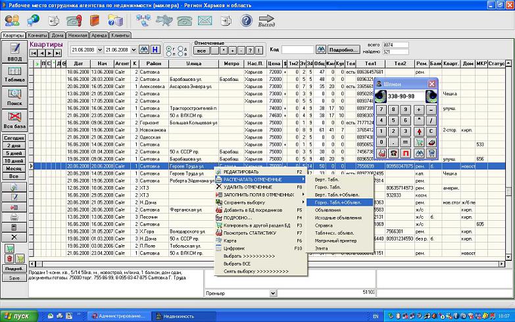This screenshot has height=322, width=515.
Task: Click the globe network toolbar icon
Action: pos(33,20)
